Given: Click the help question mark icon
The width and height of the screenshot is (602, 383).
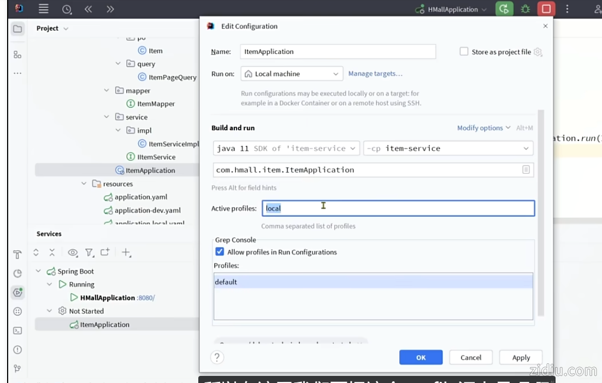Looking at the screenshot, I should tap(217, 357).
